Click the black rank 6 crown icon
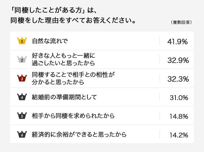Viewport: 204px width, 152px height. [22, 134]
